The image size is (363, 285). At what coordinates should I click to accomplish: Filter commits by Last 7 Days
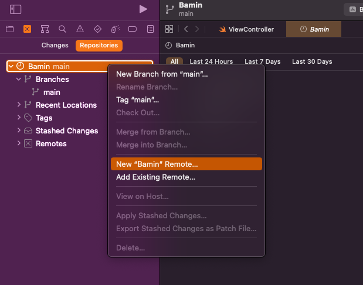click(263, 61)
